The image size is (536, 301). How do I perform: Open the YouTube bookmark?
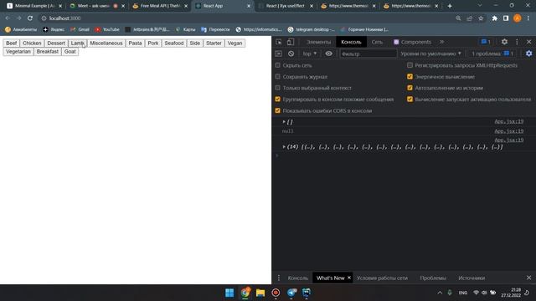pos(107,30)
